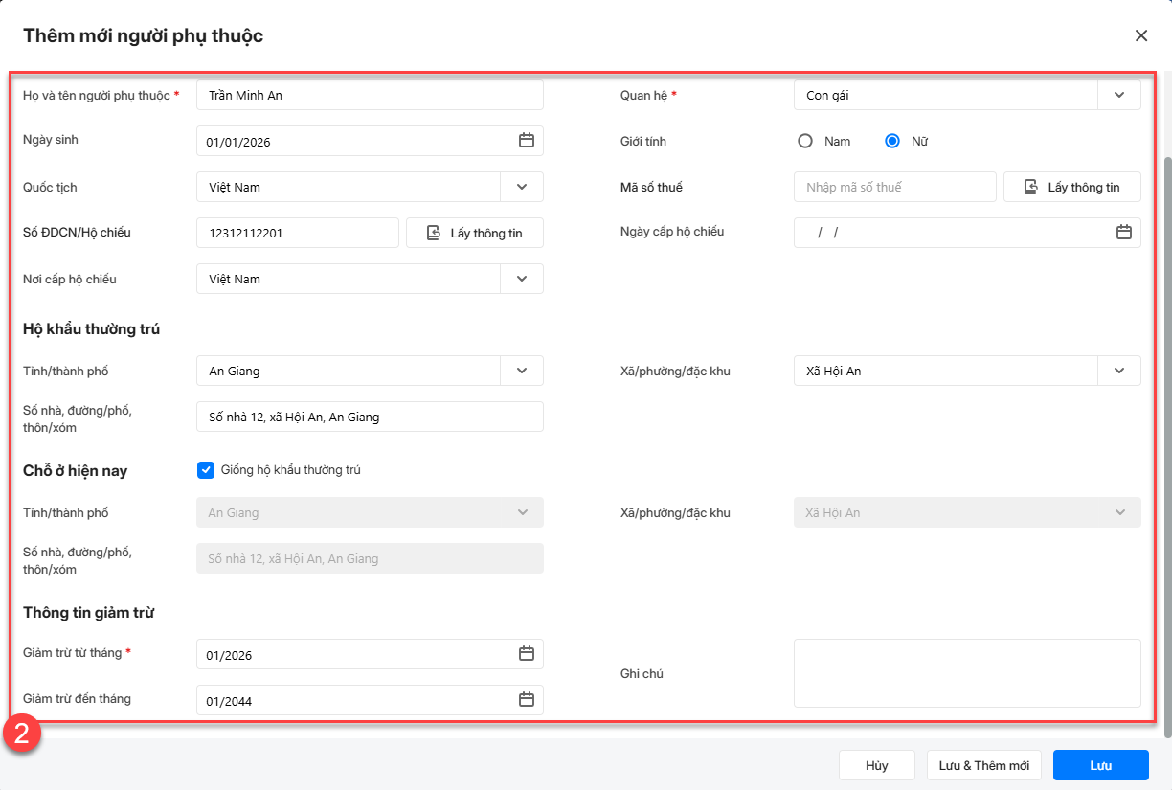Open calendar icon for Giảm trừ từ tháng
This screenshot has width=1172, height=790.
click(526, 654)
